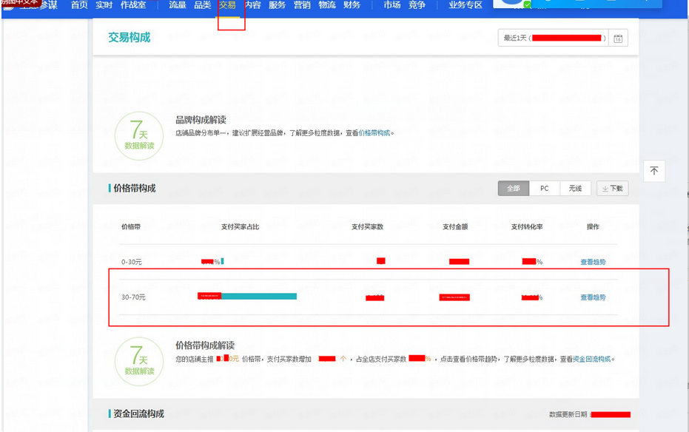Switch the filter to 无线
Viewport: 689px width, 432px height.
575,189
